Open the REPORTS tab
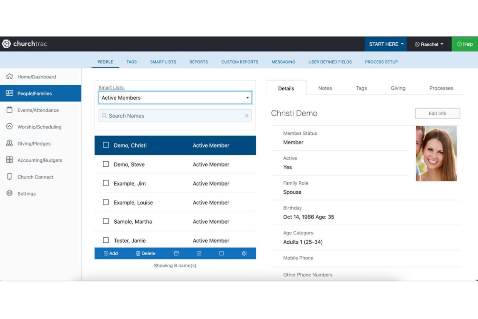 199,62
